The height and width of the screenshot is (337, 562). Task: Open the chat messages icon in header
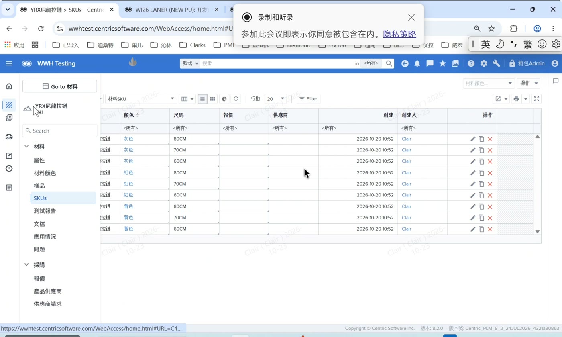(x=430, y=63)
